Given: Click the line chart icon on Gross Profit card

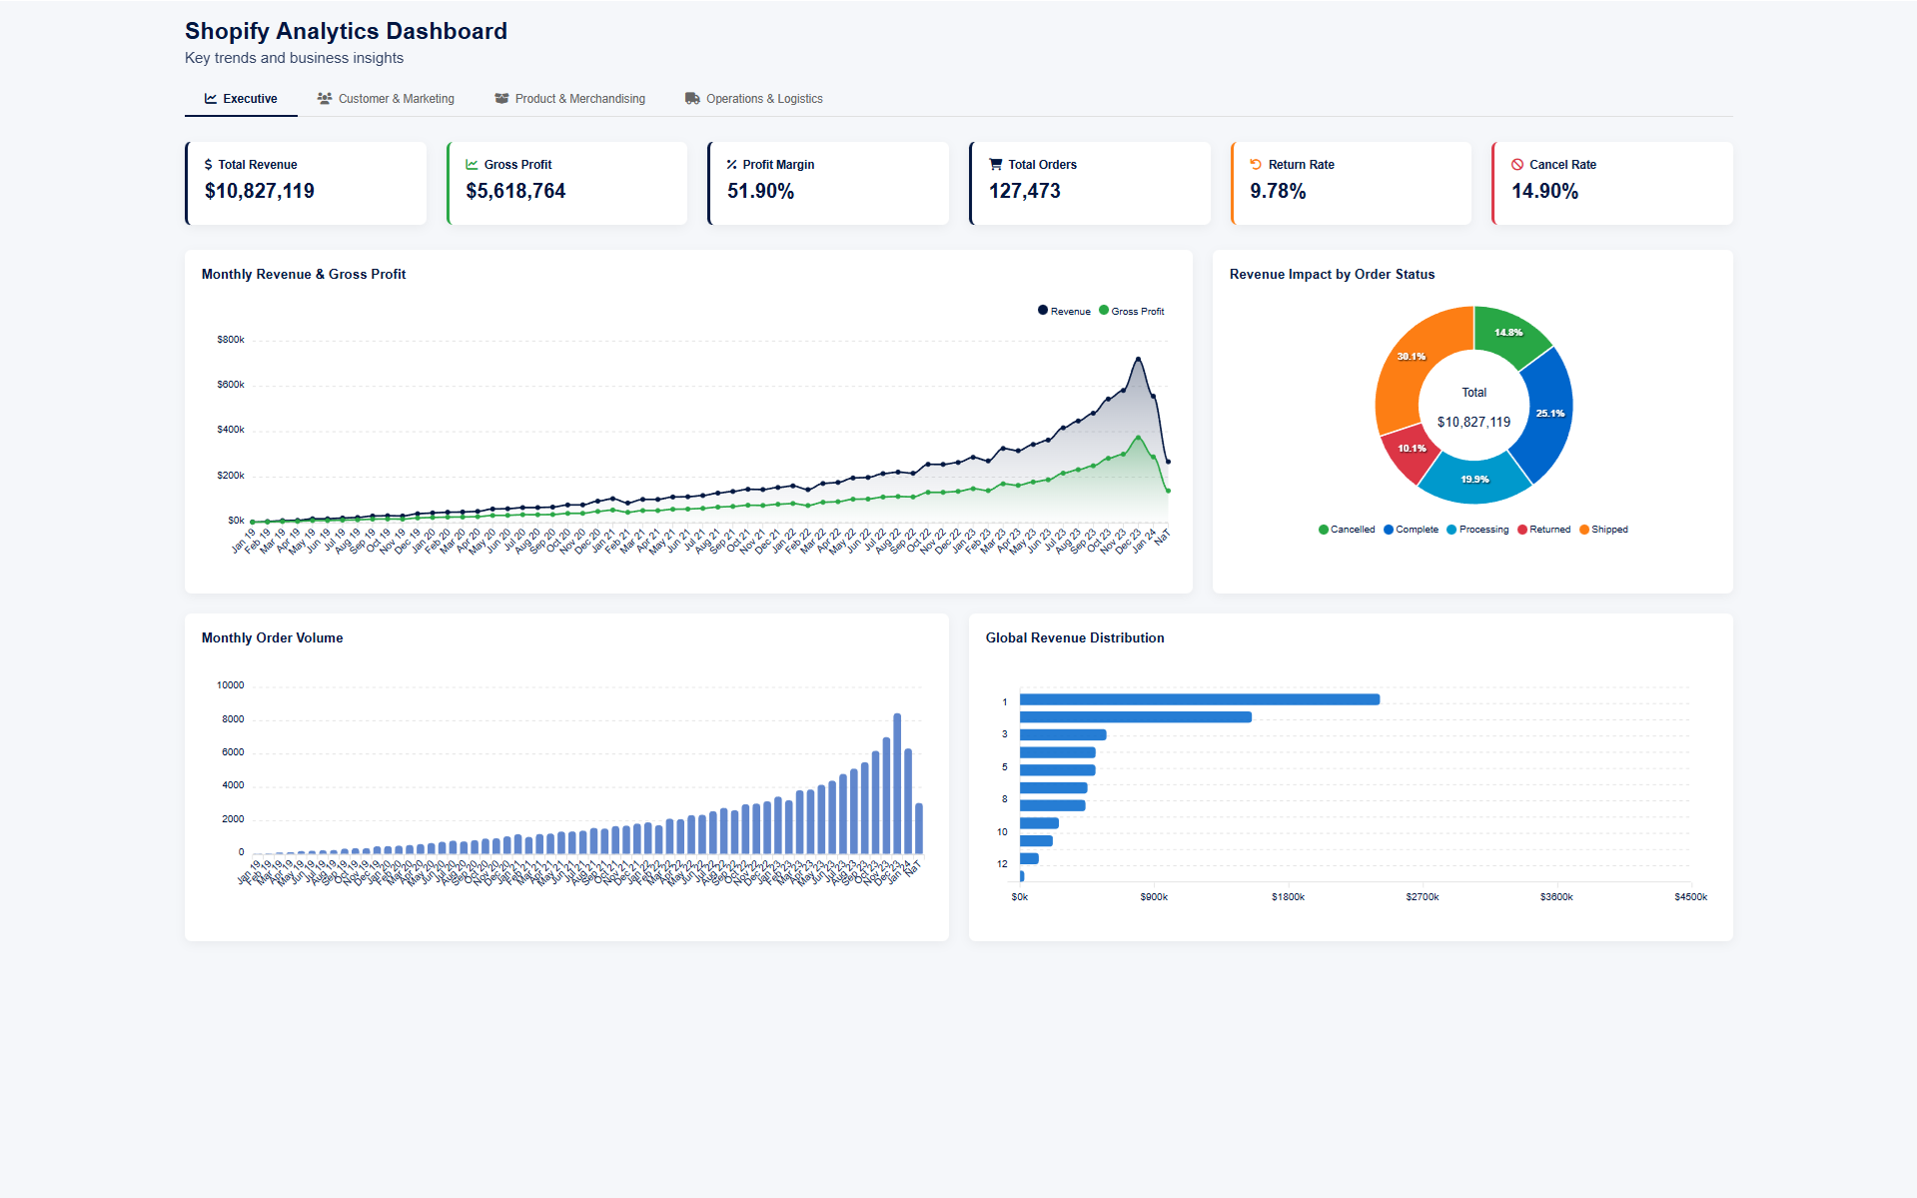Looking at the screenshot, I should tap(470, 164).
